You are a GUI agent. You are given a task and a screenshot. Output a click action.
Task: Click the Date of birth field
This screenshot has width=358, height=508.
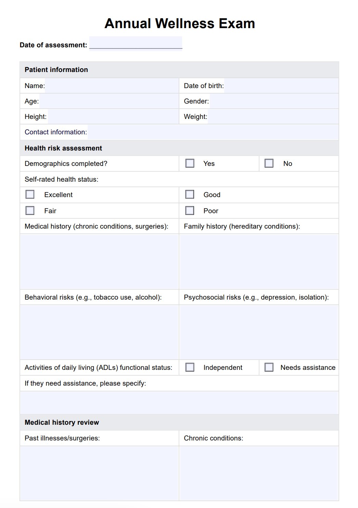(x=281, y=86)
